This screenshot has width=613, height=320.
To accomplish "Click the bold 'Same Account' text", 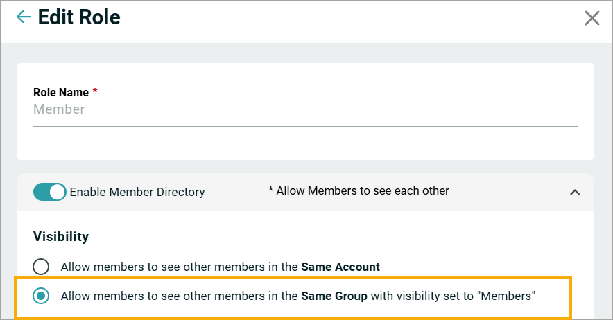I will 340,267.
